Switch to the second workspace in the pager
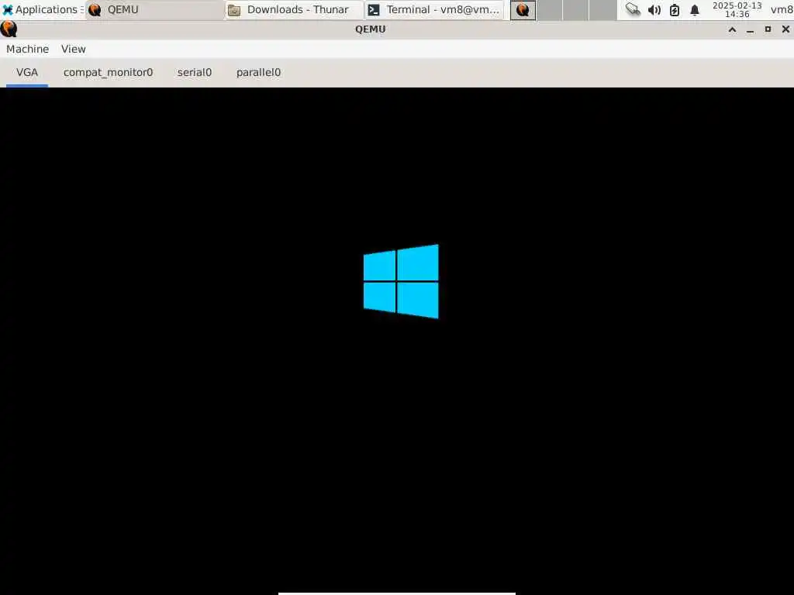Viewport: 794px width, 595px height. point(550,9)
